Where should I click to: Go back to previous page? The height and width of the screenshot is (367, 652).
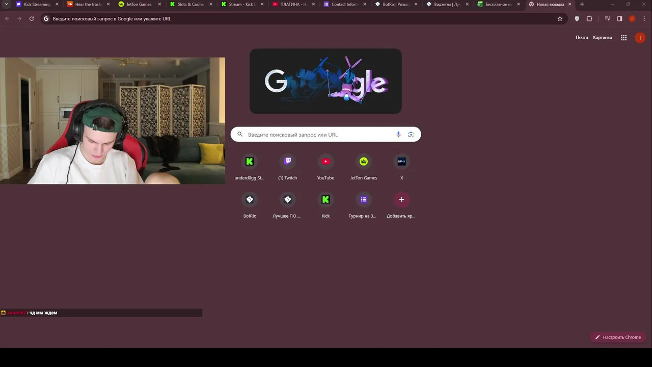point(7,19)
